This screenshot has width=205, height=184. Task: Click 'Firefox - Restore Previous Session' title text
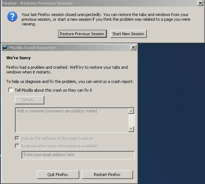pyautogui.click(x=37, y=3)
